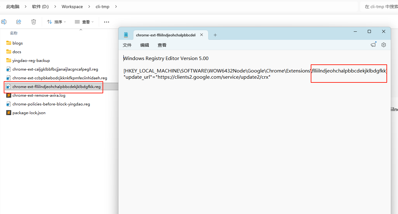398x214 pixels.
Task: Click the chrome-ext-caljgklbbfbcjjanaijlacgncafpegll.reg file icon
Action: (9, 69)
